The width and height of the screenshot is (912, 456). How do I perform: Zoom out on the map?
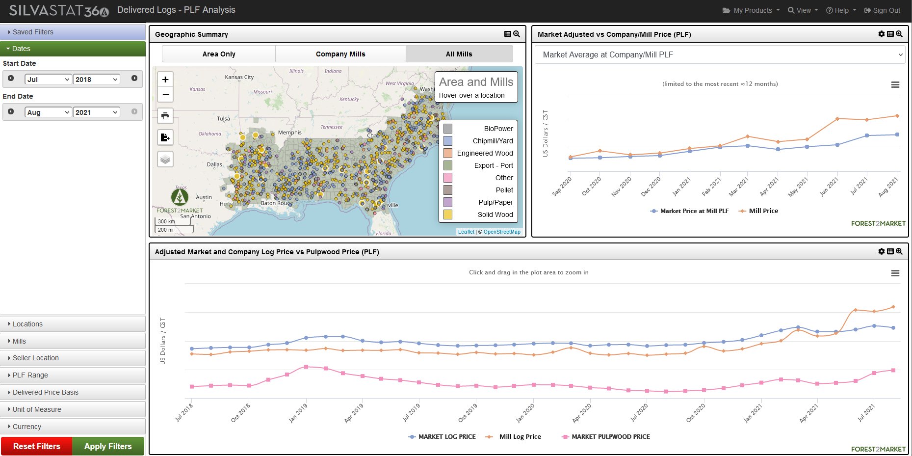click(165, 94)
